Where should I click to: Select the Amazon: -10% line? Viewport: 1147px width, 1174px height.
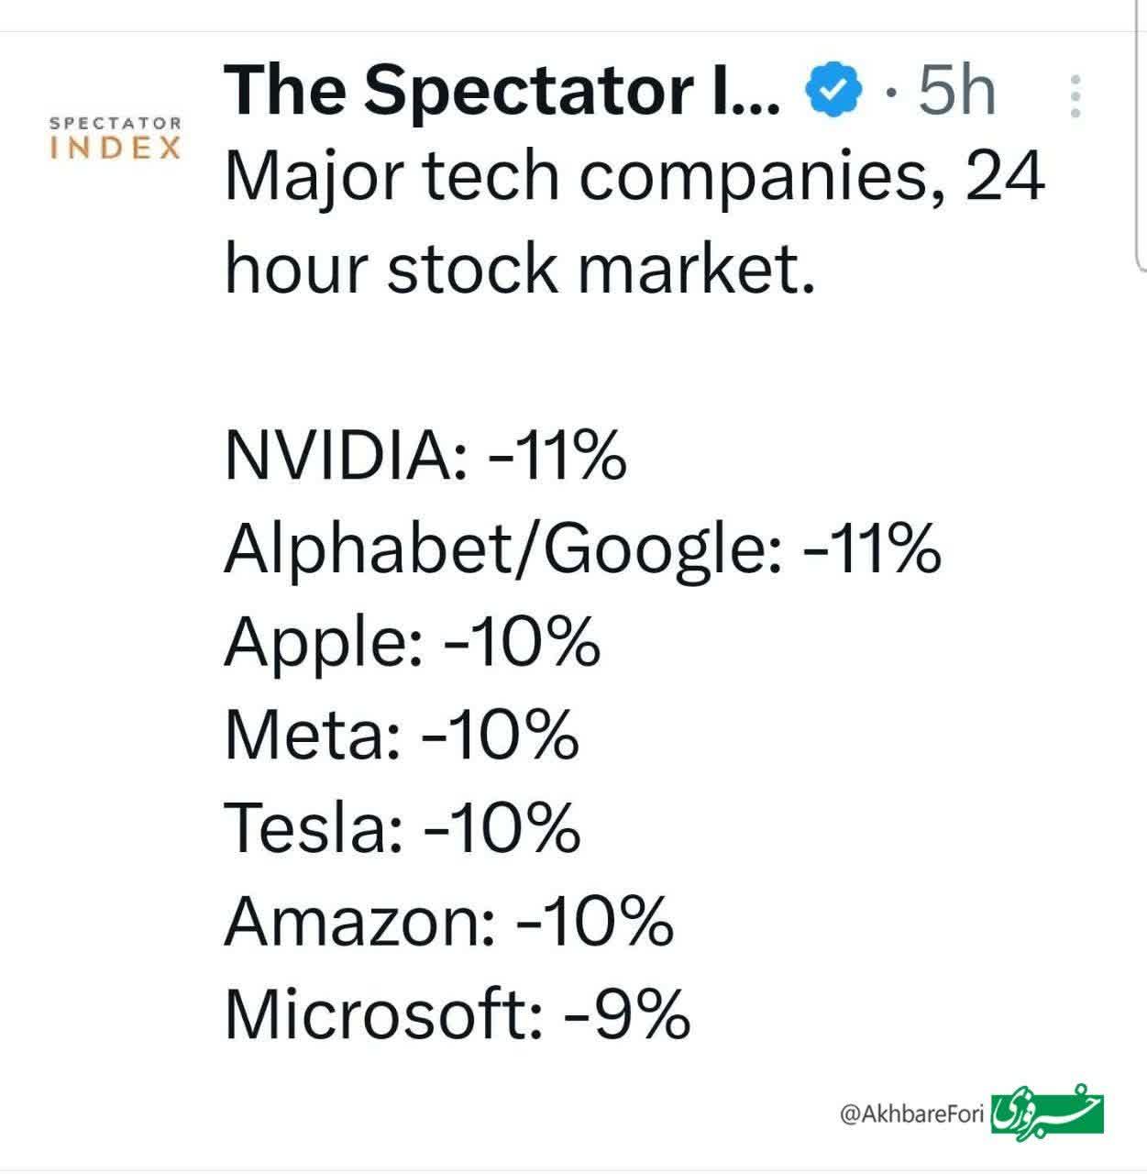tap(449, 921)
